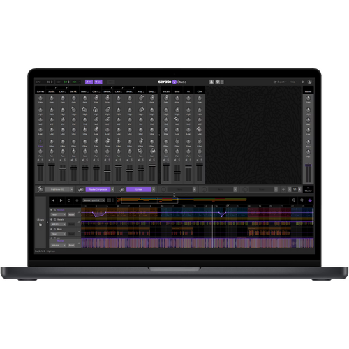This screenshot has height=349, width=349.
Task: Click the Scenes channel volume fader
Action: (40, 165)
